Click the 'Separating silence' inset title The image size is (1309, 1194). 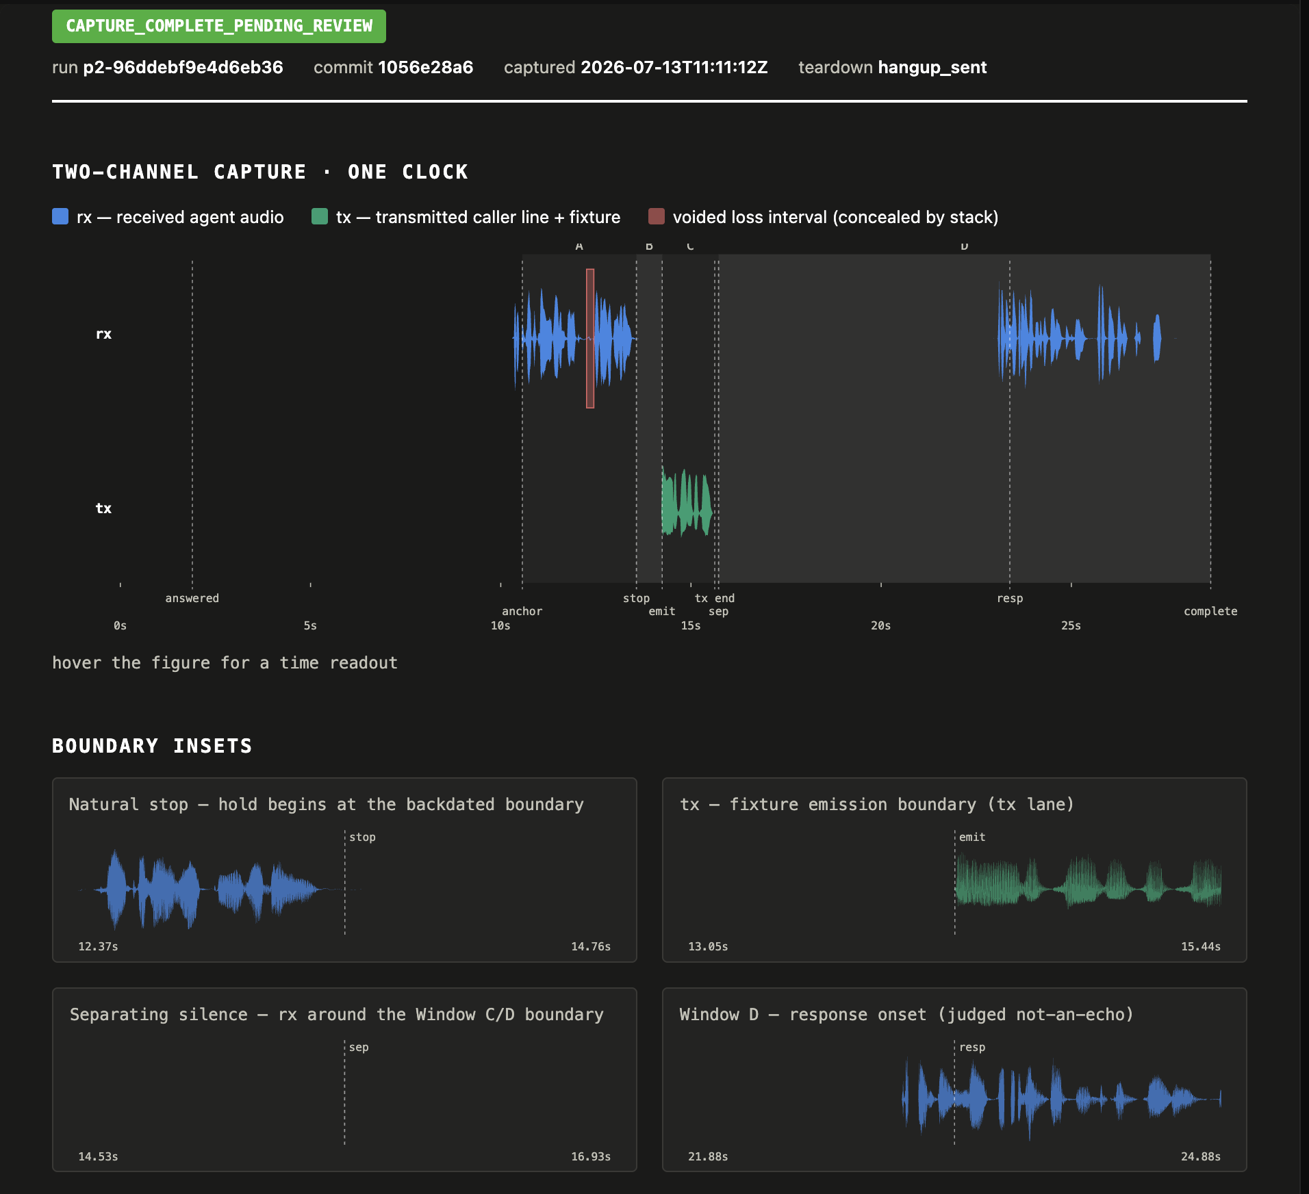(x=337, y=1014)
